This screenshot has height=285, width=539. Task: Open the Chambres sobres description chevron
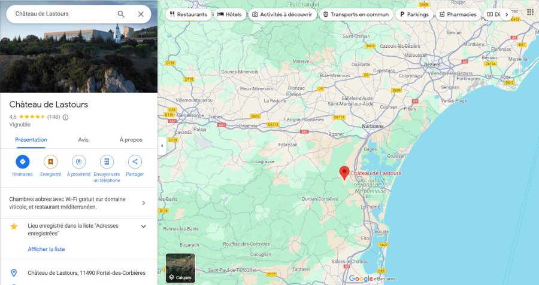point(144,203)
